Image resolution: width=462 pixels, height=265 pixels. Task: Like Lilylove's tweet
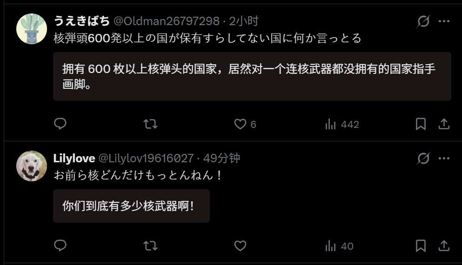click(x=240, y=245)
